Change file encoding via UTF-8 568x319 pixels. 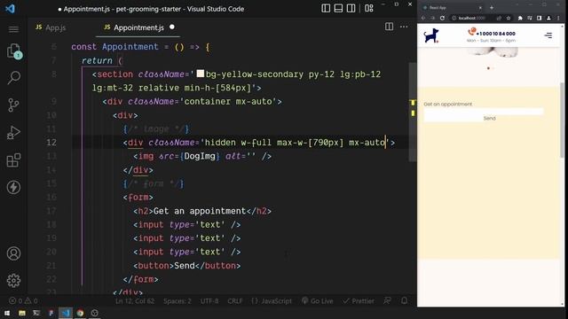(x=209, y=301)
